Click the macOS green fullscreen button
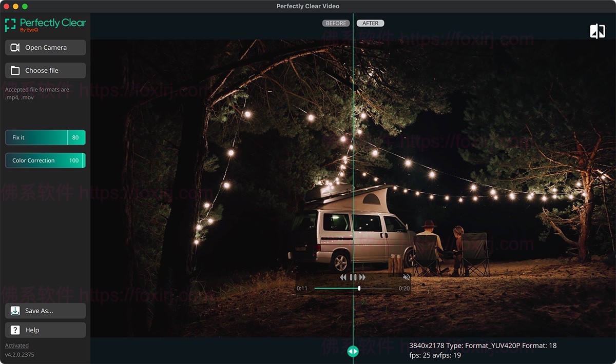Image resolution: width=616 pixels, height=364 pixels. click(25, 6)
